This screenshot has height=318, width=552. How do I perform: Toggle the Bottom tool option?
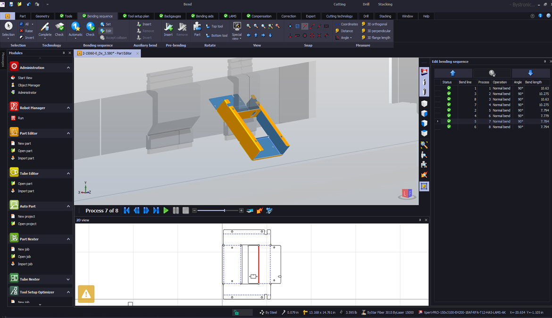(217, 35)
